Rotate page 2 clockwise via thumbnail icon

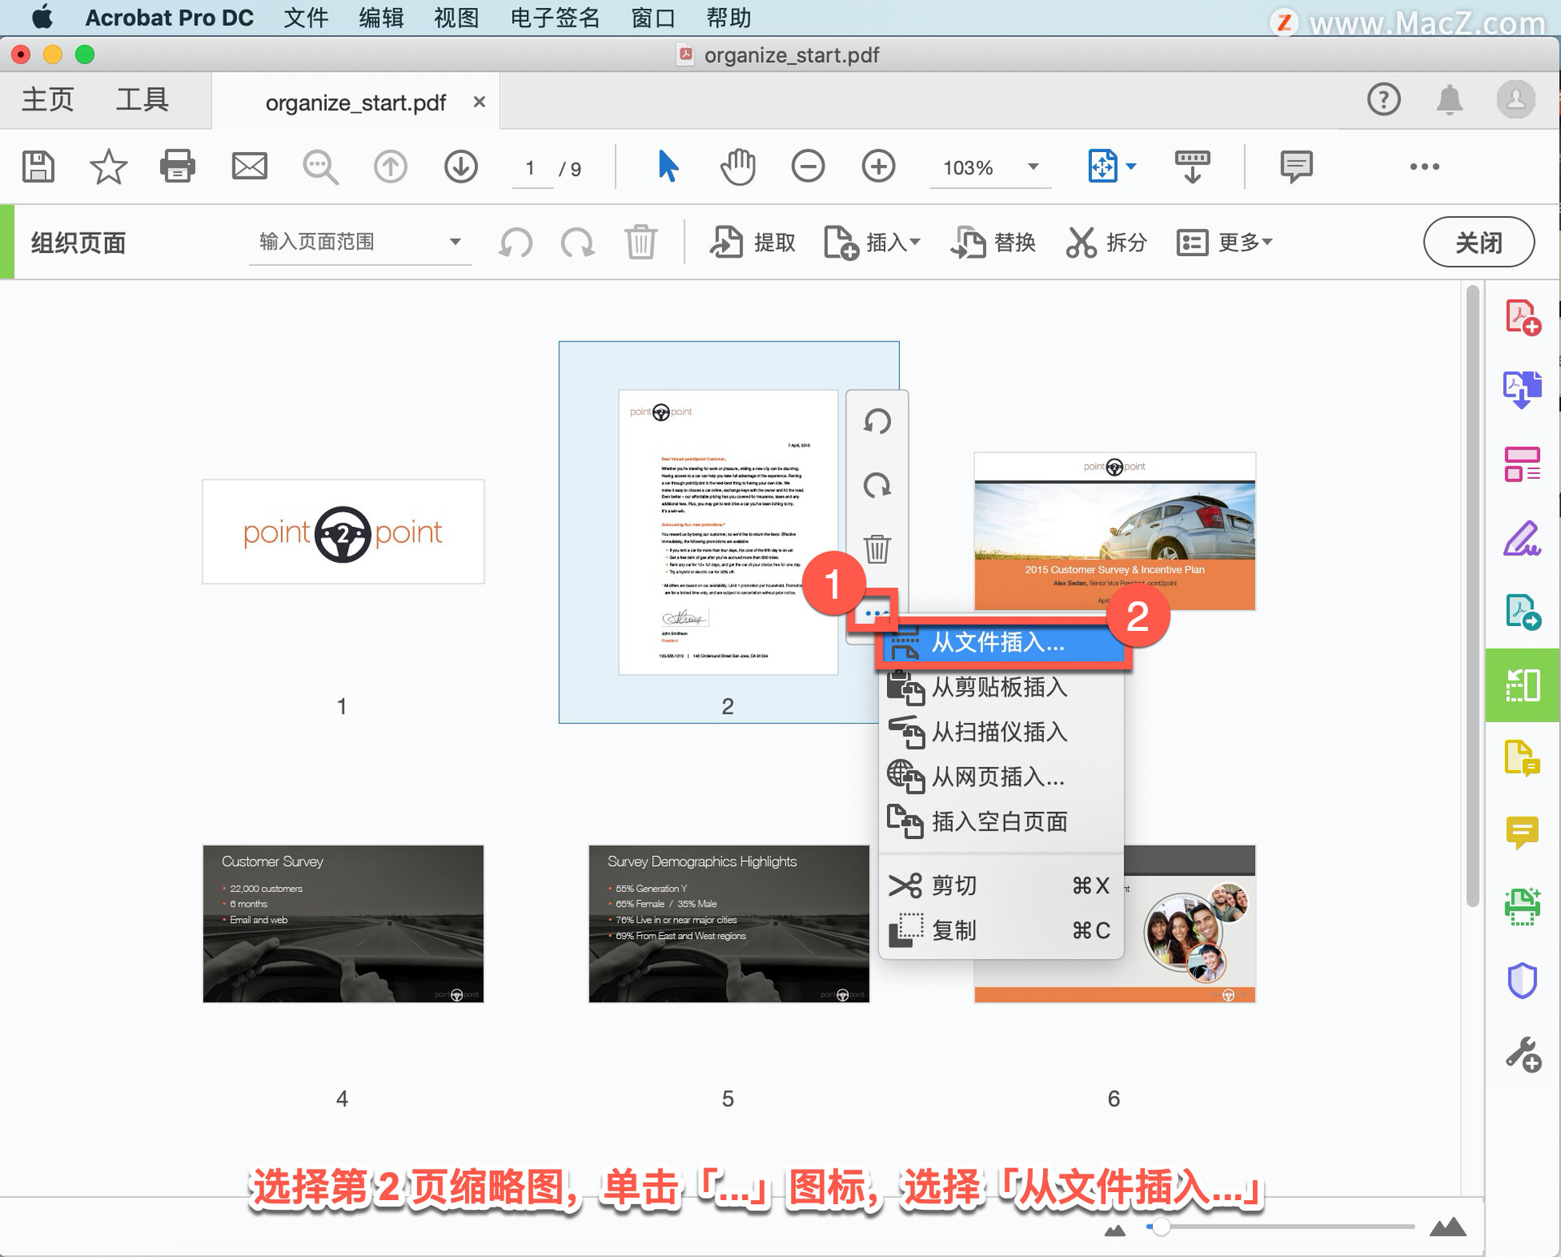tap(876, 485)
